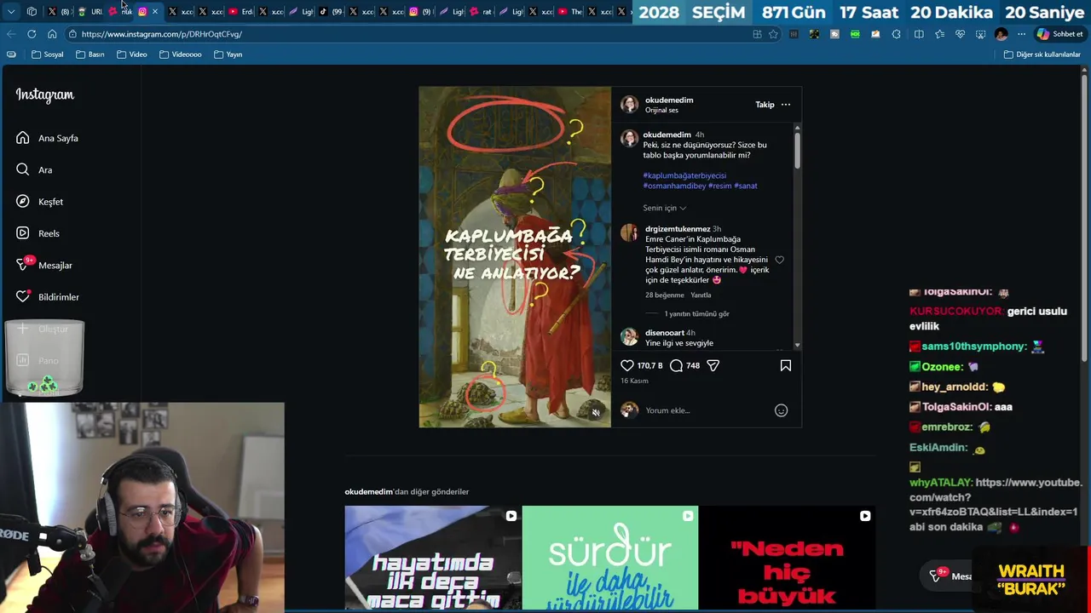Image resolution: width=1091 pixels, height=613 pixels.
Task: Open Neden hiç büyük post thumbnail
Action: coord(787,558)
